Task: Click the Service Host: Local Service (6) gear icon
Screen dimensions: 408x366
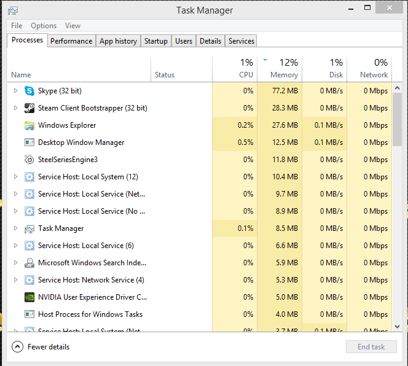Action: click(x=29, y=246)
